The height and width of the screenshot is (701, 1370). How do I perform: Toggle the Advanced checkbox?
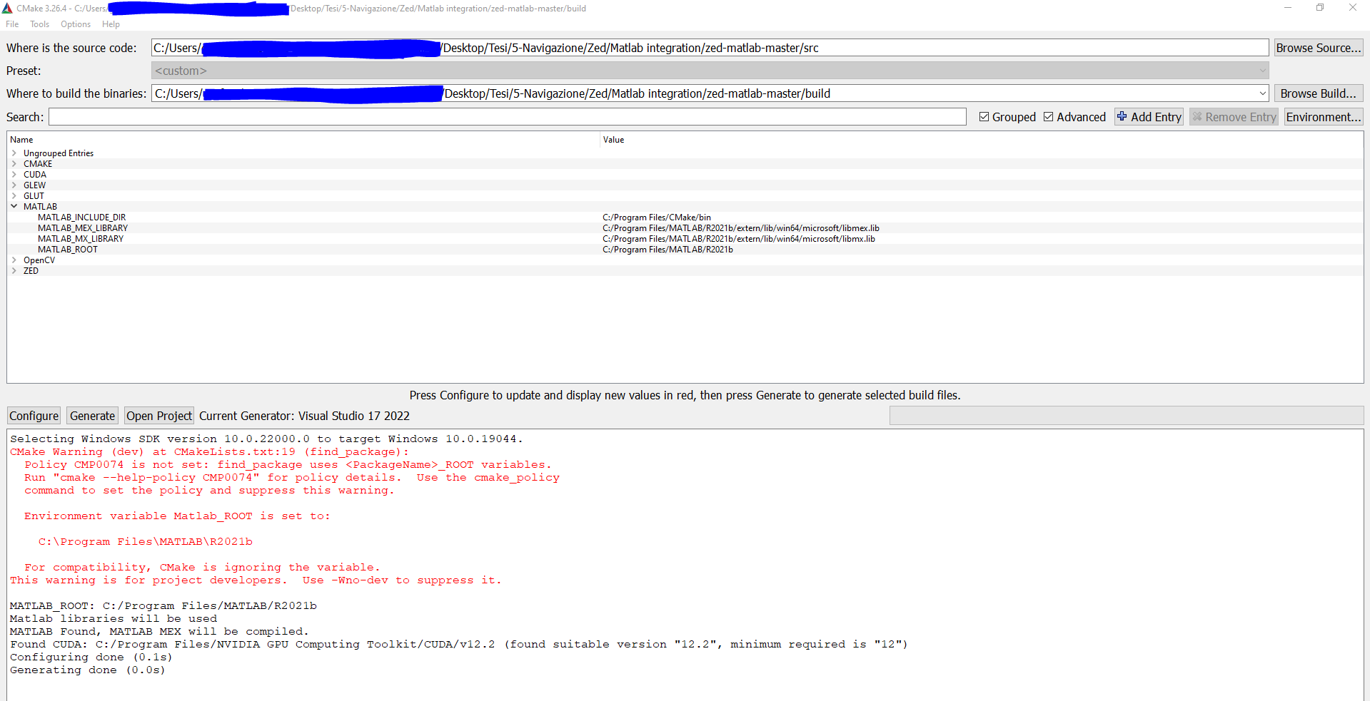tap(1049, 117)
